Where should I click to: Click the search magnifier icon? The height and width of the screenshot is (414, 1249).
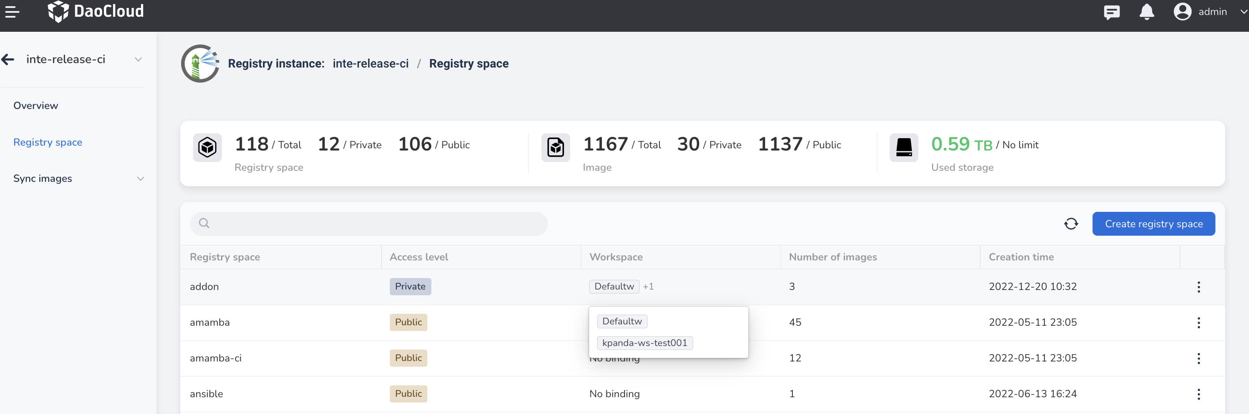(204, 223)
